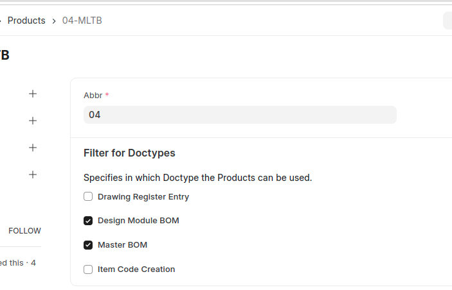452x290 pixels.
Task: Click the document title heading ending in TB
Action: [5, 56]
